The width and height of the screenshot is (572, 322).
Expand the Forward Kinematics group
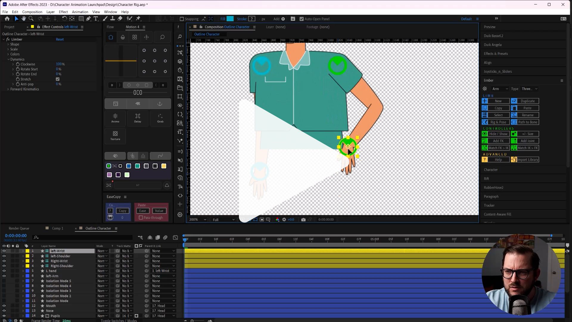[x=8, y=89]
